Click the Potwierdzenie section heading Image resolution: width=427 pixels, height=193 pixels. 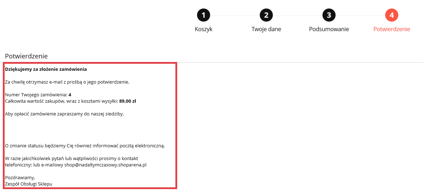[x=26, y=56]
